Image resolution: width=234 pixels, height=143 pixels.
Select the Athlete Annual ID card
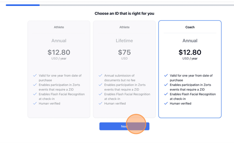coord(59,69)
